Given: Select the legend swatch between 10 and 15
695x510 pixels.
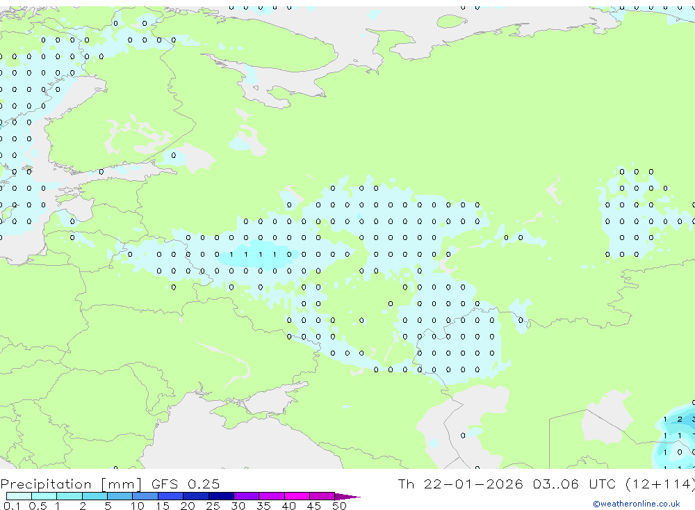Looking at the screenshot, I should tap(145, 496).
